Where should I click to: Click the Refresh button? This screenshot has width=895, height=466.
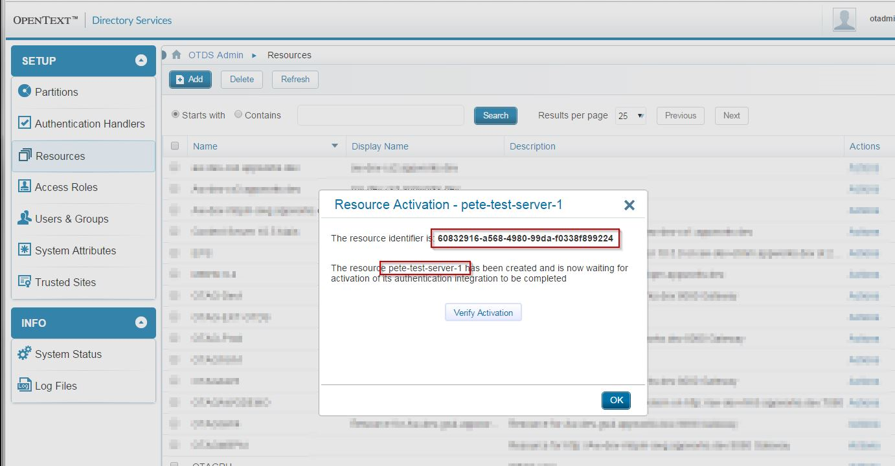(x=295, y=80)
